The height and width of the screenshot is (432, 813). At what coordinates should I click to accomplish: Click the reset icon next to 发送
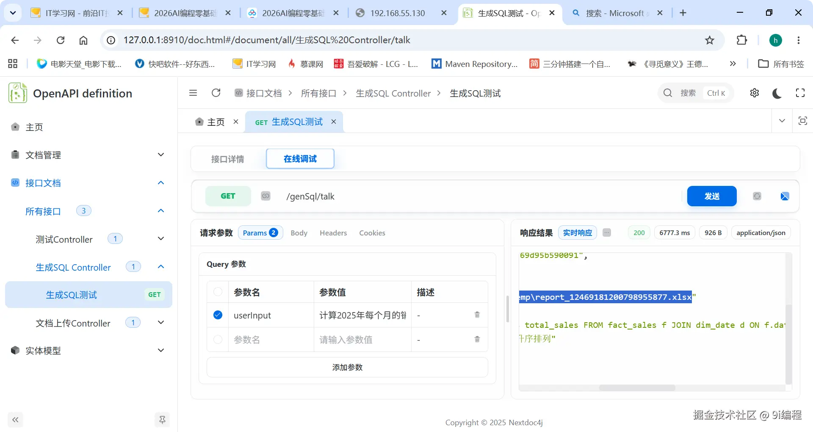[757, 196]
